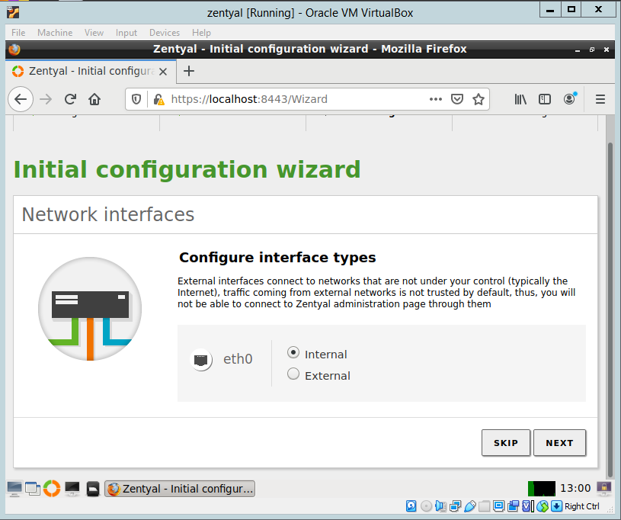The image size is (621, 520).
Task: Open VirtualBox Help menu
Action: (201, 33)
